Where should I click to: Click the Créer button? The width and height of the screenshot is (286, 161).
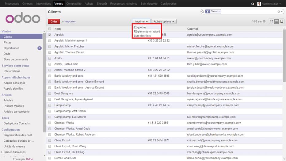[54, 21]
